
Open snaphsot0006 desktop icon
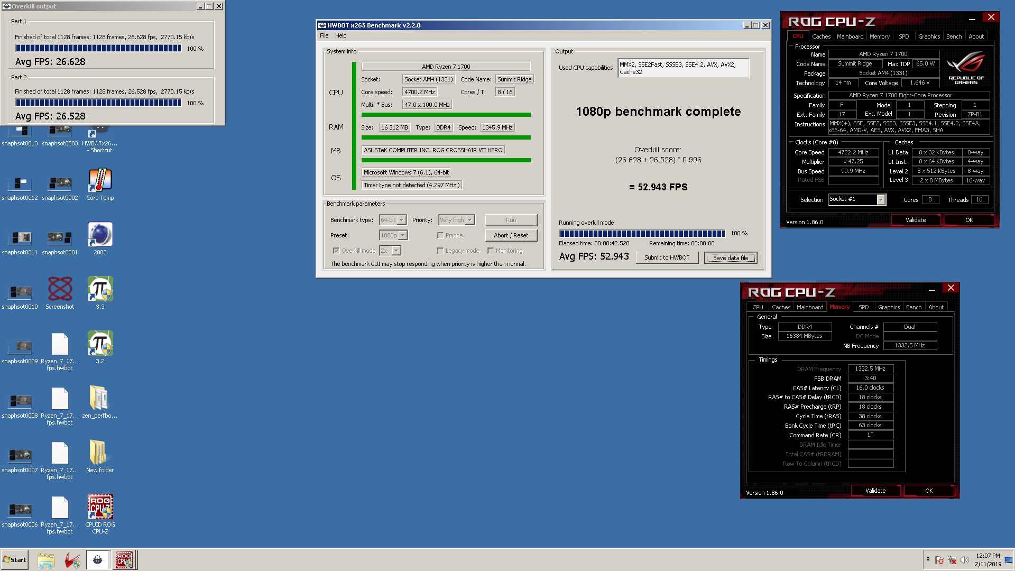20,514
